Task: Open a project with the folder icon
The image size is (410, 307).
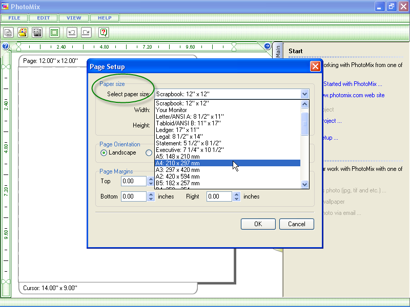Action: [23, 33]
